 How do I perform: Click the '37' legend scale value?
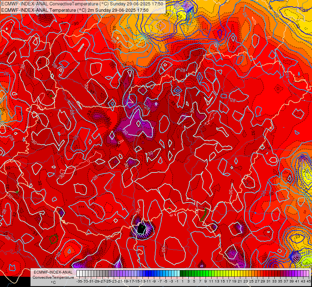(x=286, y=281)
